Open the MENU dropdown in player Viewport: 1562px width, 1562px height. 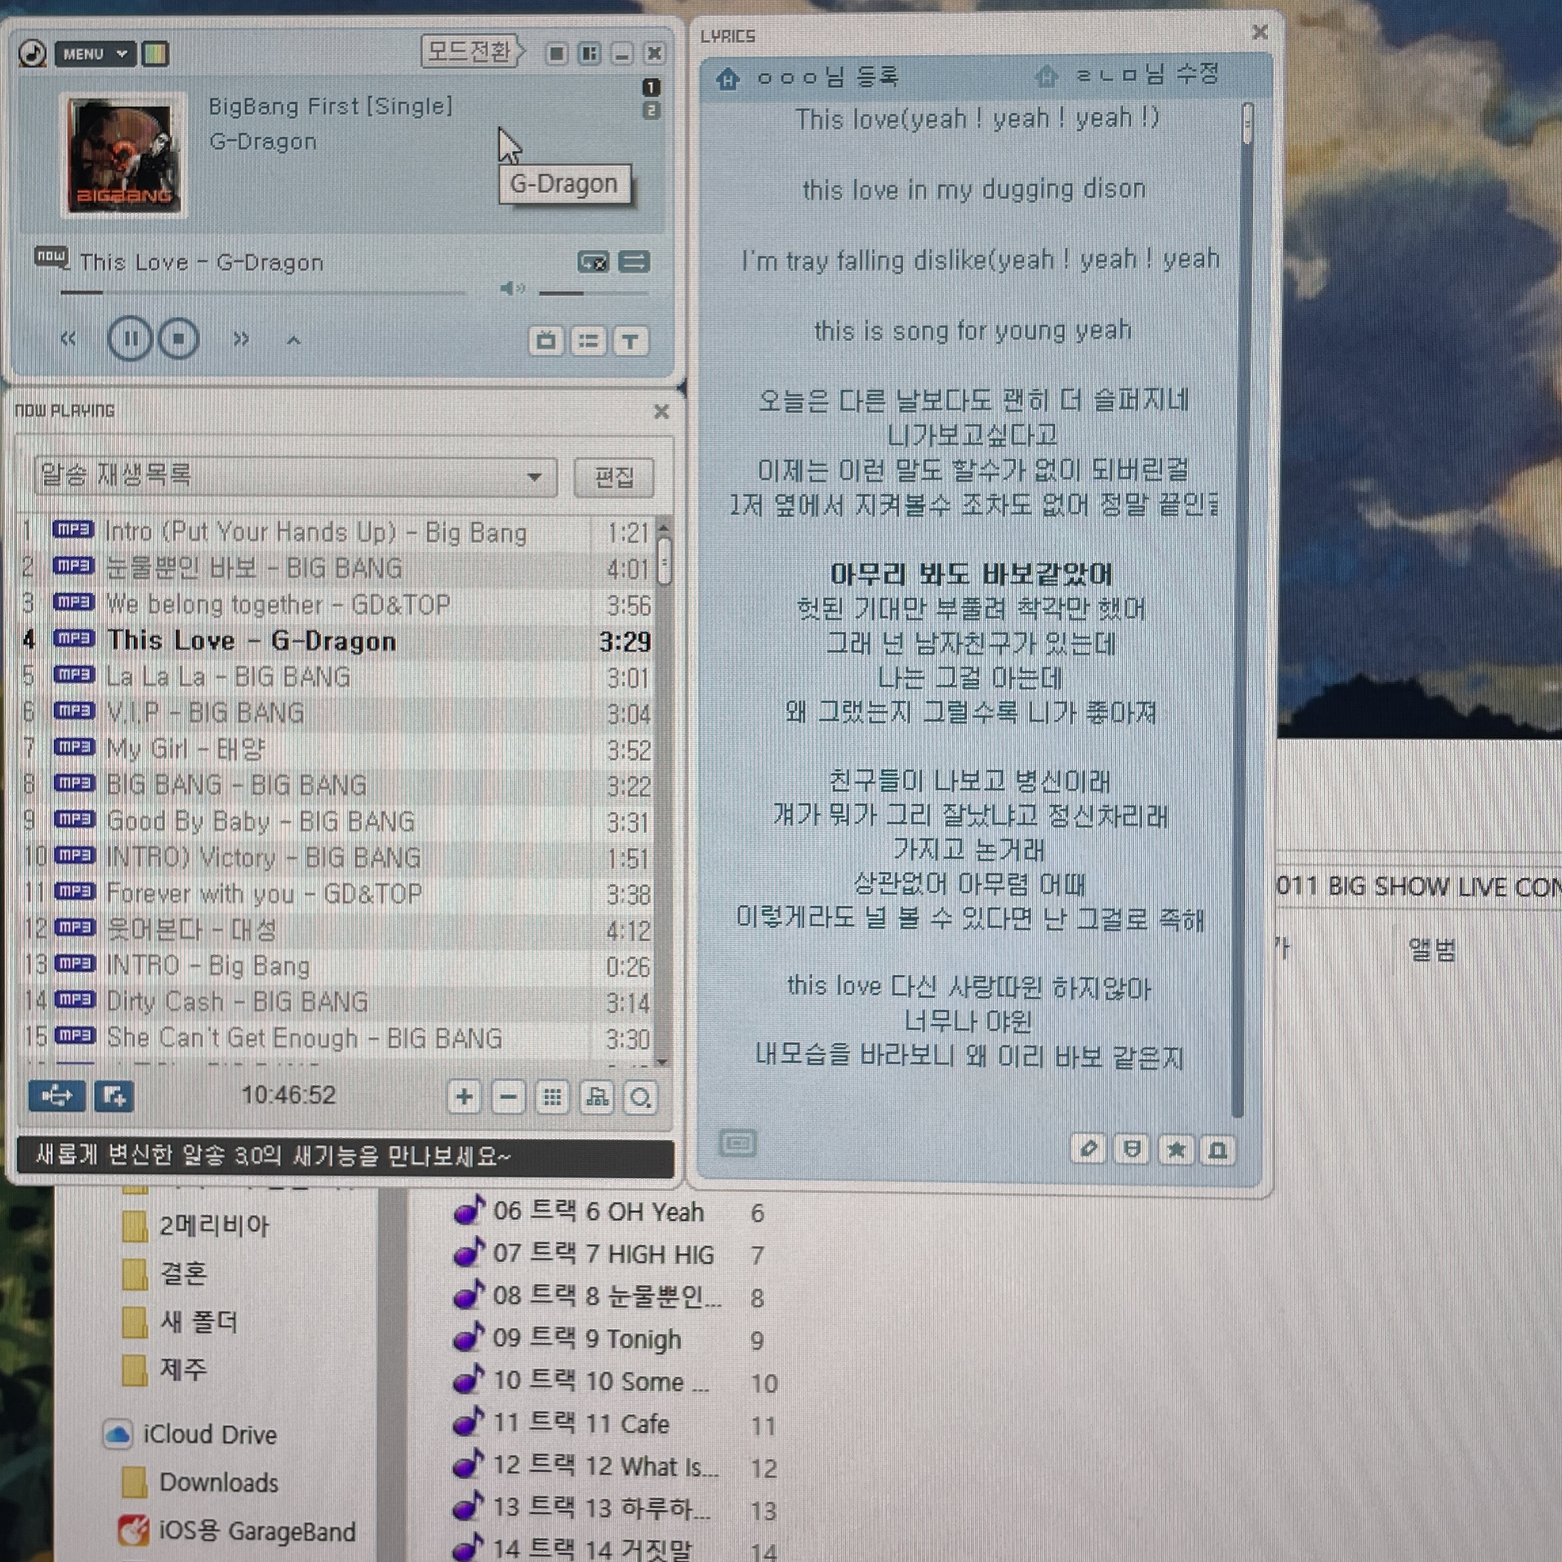[x=96, y=54]
